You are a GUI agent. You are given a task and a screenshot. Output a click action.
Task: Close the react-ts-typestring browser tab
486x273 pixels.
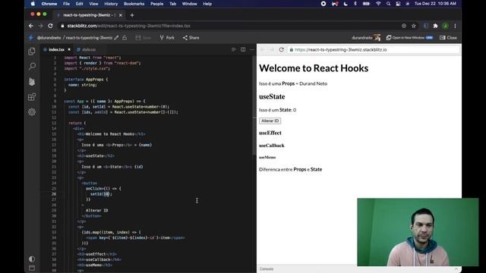[121, 15]
